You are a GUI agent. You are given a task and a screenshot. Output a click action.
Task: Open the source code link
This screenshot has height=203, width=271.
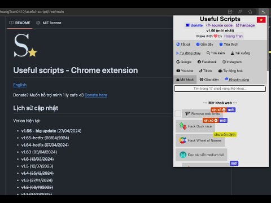click(219, 25)
